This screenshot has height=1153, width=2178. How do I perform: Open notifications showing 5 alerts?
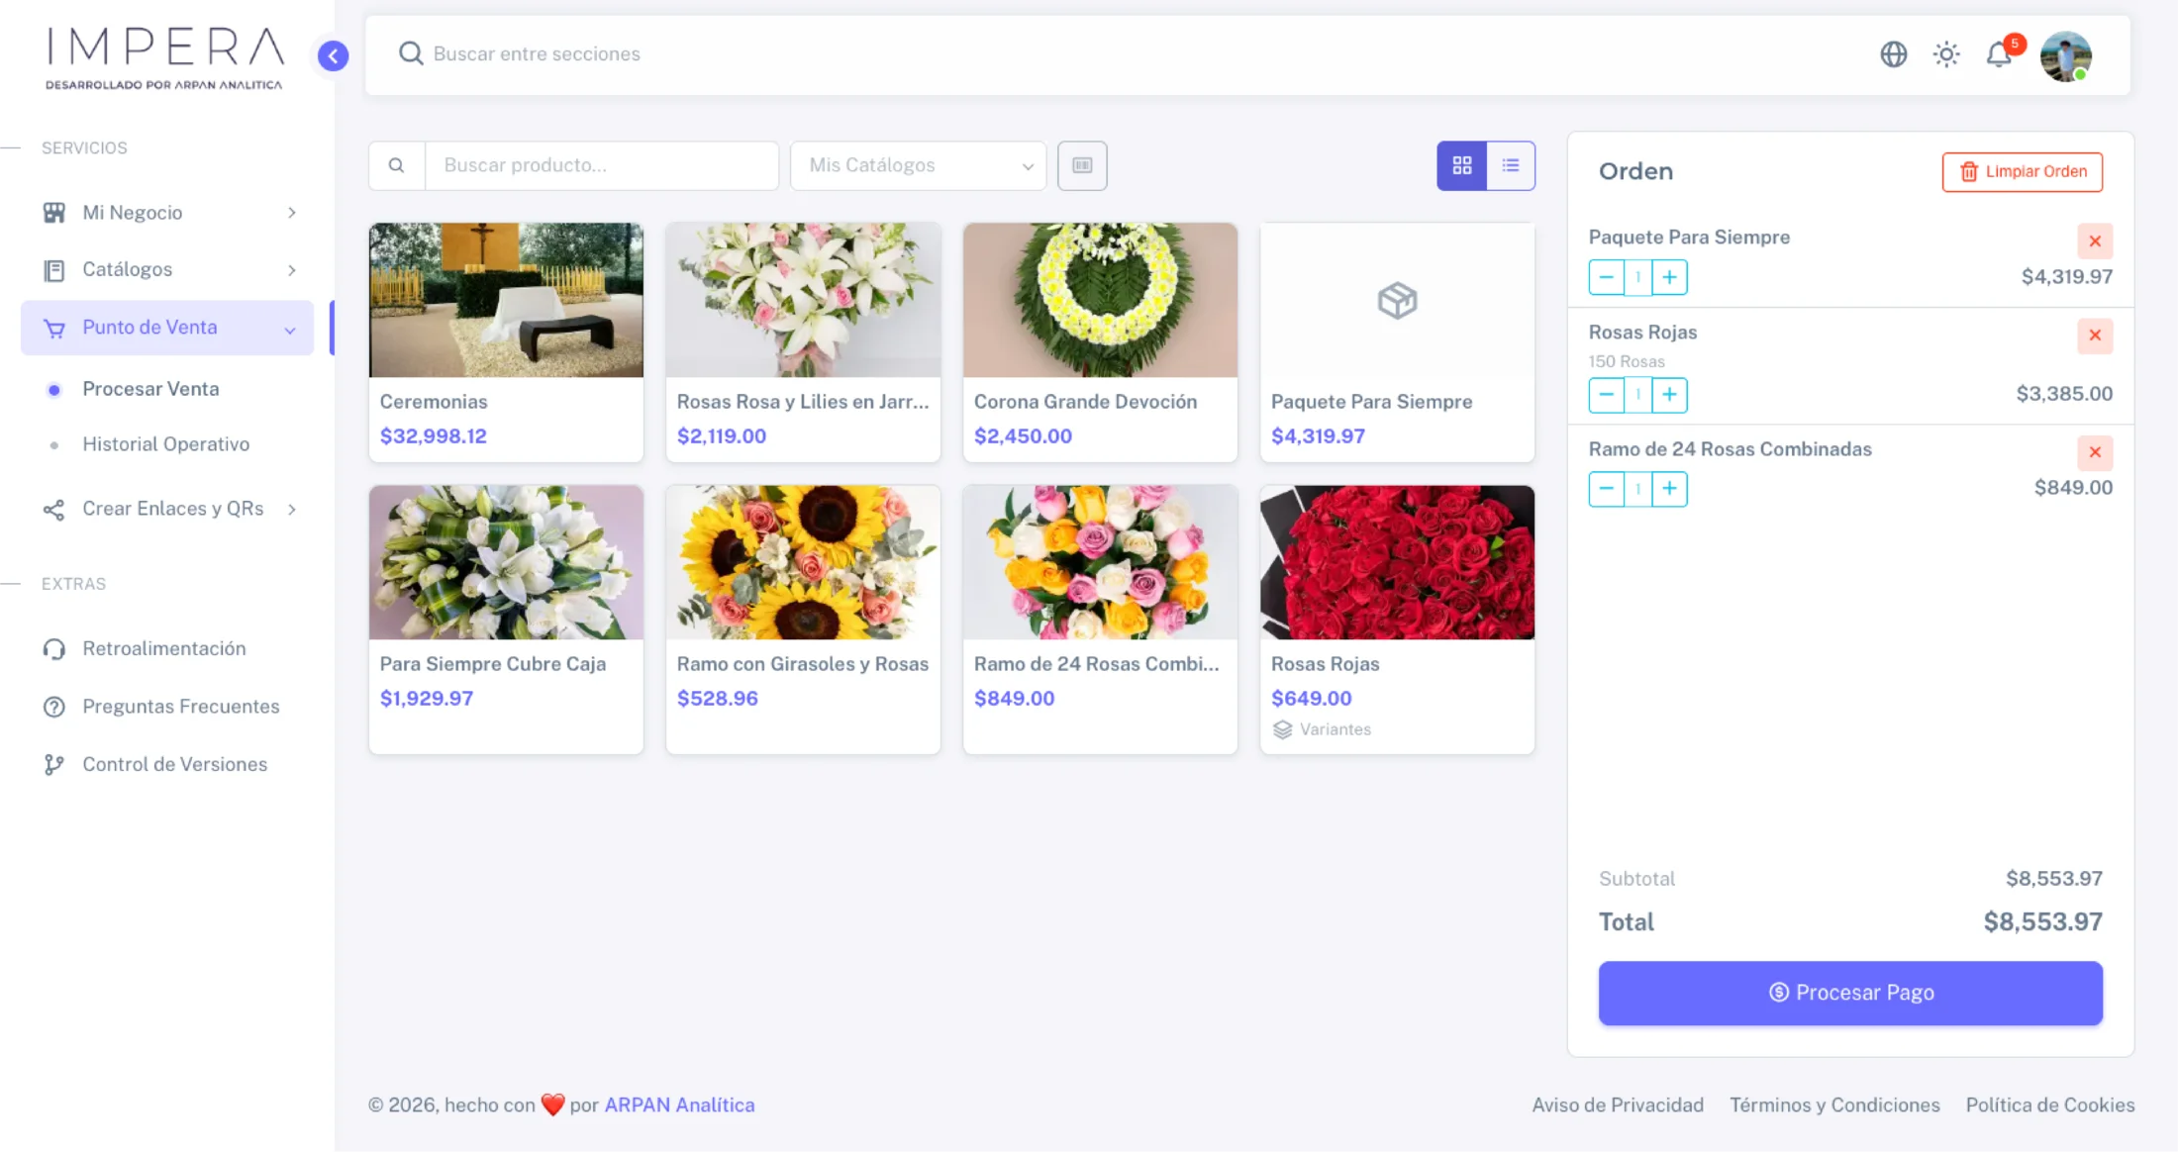(x=1999, y=54)
